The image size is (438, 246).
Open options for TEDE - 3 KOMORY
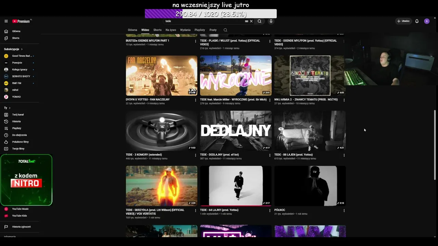click(196, 155)
